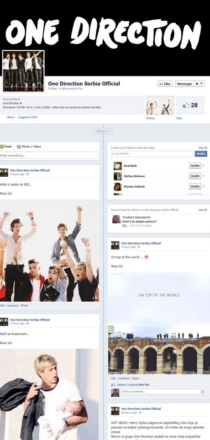Open page name on 'Niall sa bratancem' post
The width and height of the screenshot is (210, 440).
(30, 320)
